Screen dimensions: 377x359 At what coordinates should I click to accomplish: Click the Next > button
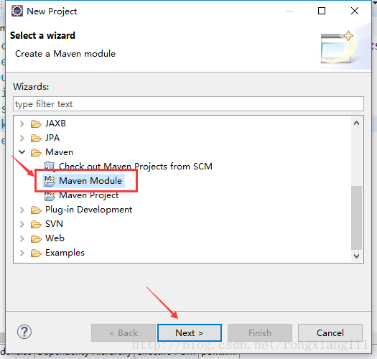(x=190, y=332)
